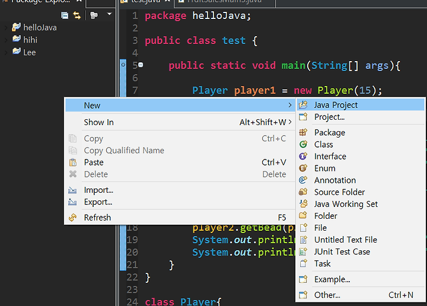Image resolution: width=427 pixels, height=306 pixels.
Task: Create a new Task
Action: [361, 263]
